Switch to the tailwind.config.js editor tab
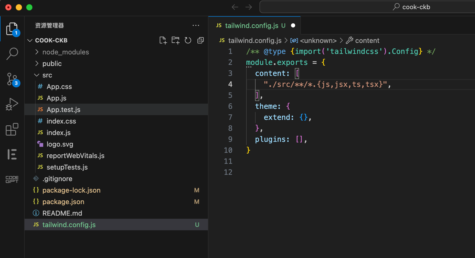 point(254,25)
